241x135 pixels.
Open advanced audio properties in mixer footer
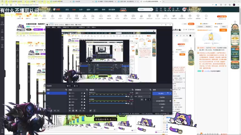click(x=91, y=110)
